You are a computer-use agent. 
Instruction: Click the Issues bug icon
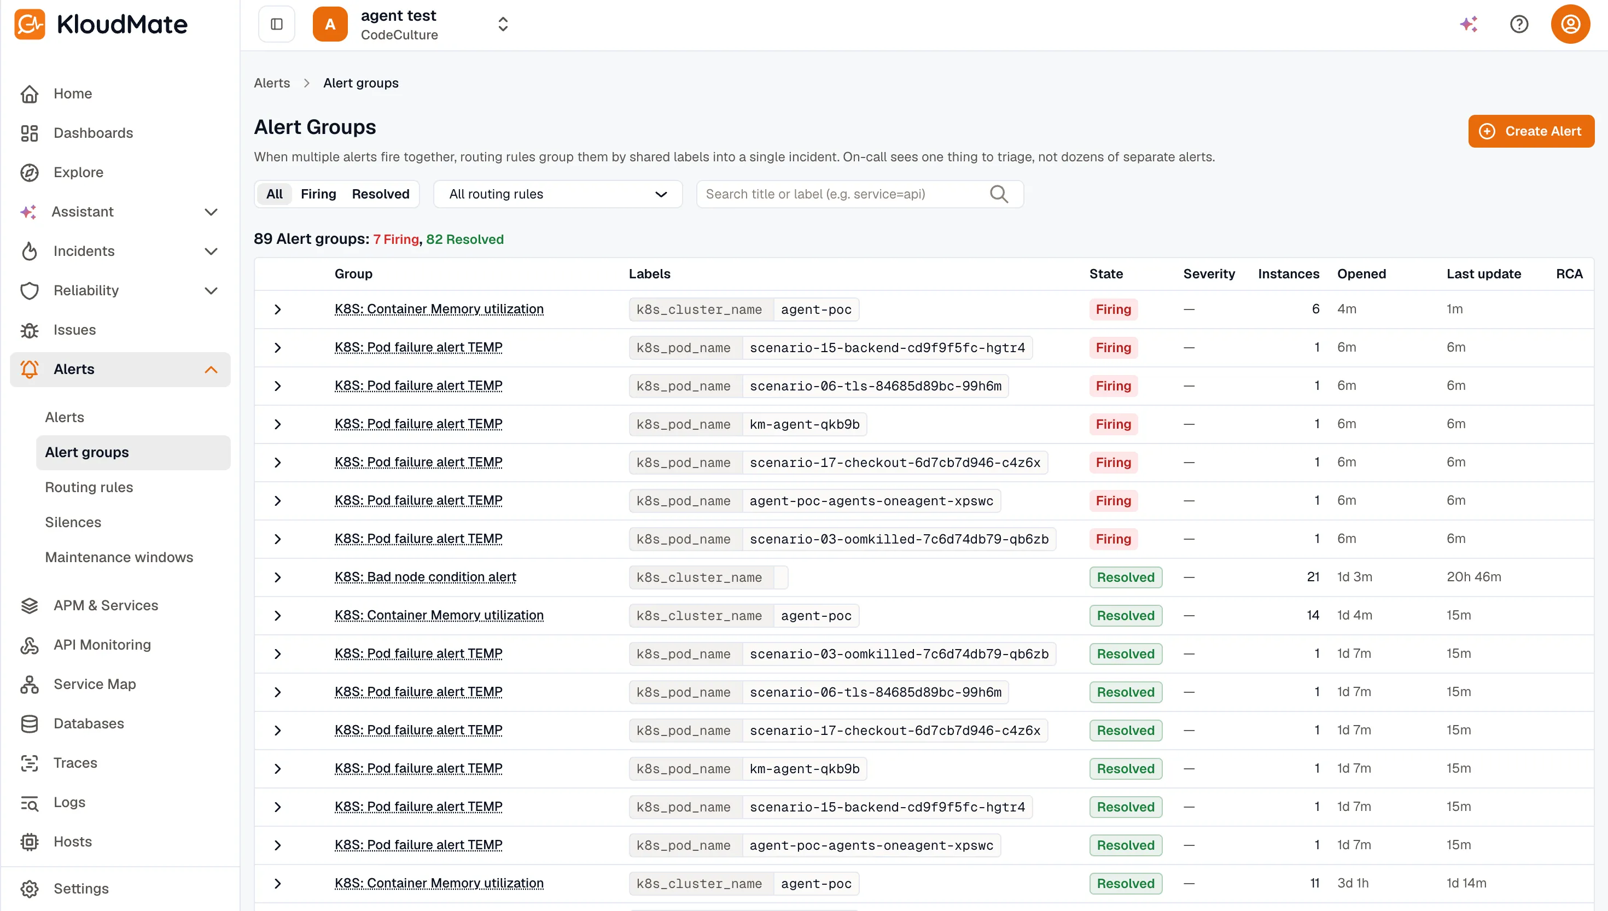click(x=30, y=330)
